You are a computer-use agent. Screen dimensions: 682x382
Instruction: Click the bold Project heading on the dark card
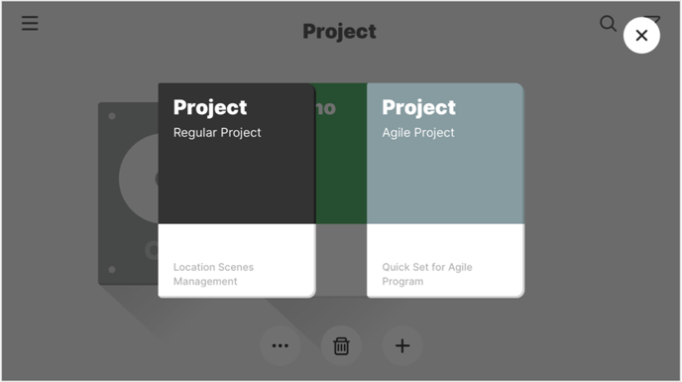click(x=210, y=107)
